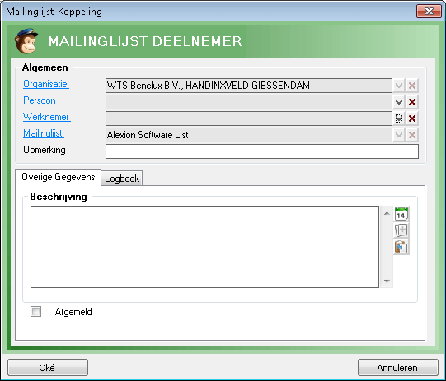Open the Organisatie link

point(46,84)
